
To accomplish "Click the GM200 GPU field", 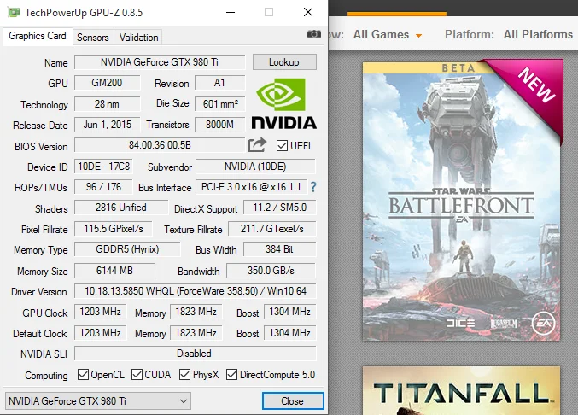I will [107, 83].
